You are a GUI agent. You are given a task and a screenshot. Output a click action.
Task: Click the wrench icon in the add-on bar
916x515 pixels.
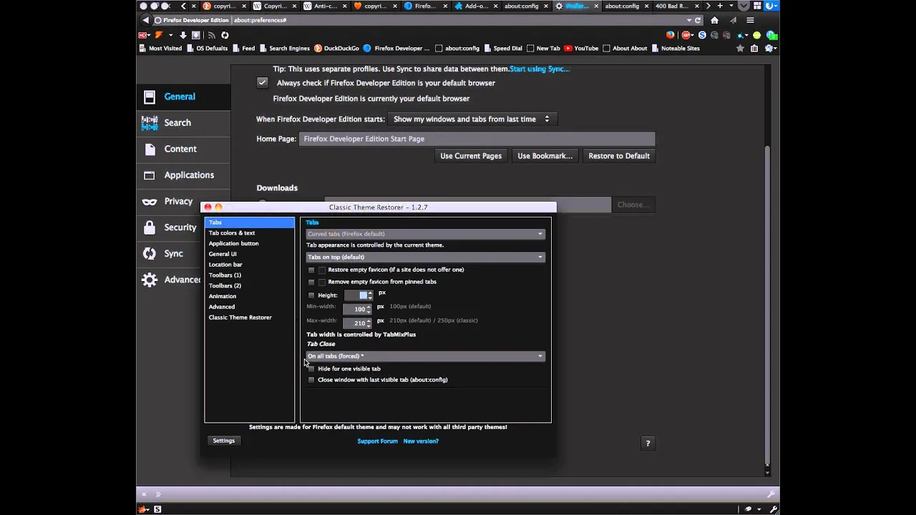pyautogui.click(x=771, y=494)
